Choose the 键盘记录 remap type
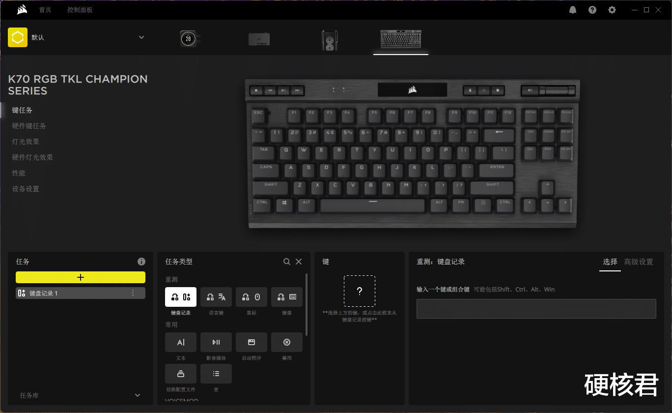The width and height of the screenshot is (672, 413). pos(181,297)
